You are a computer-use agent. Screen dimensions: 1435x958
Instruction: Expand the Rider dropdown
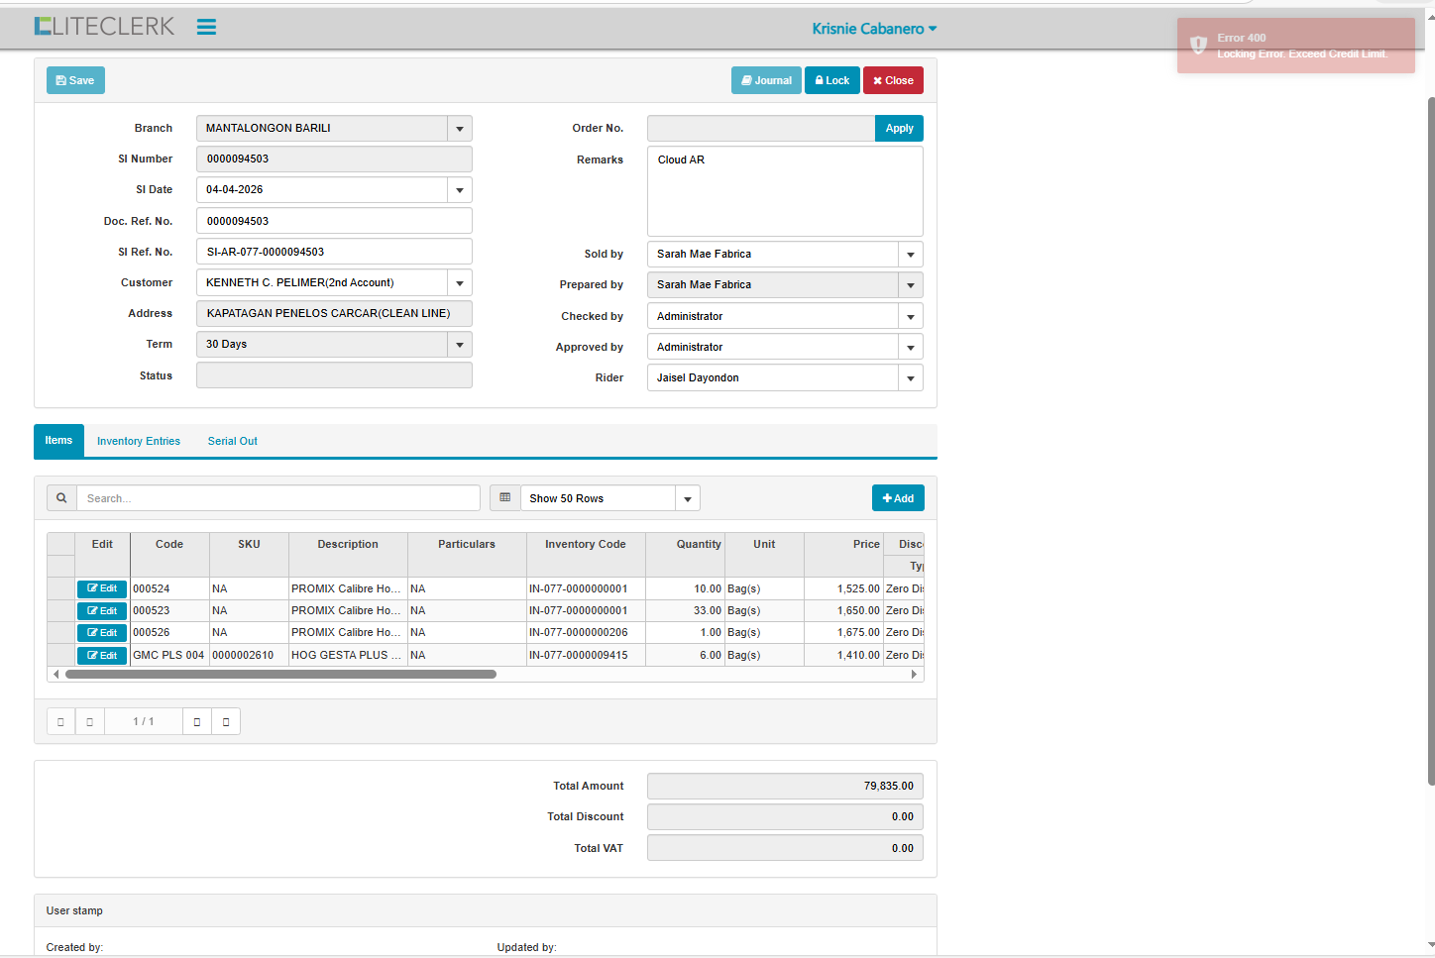[x=910, y=378]
